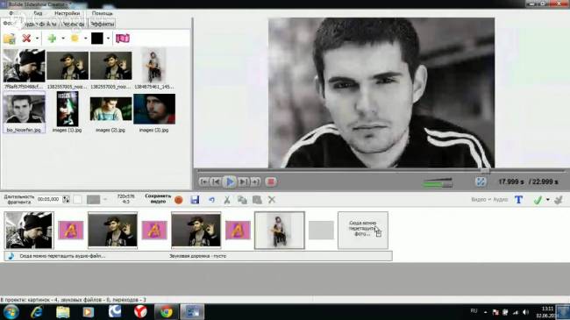570x320 pixels.
Task: Click the blue floppy disk save icon
Action: tap(195, 200)
